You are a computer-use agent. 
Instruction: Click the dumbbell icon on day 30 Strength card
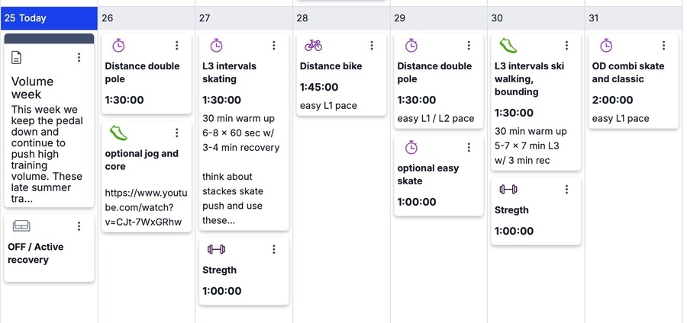click(508, 189)
